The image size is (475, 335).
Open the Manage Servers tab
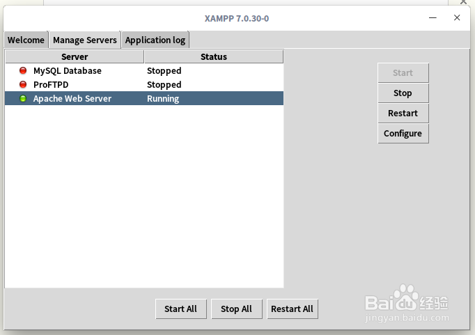pyautogui.click(x=85, y=40)
